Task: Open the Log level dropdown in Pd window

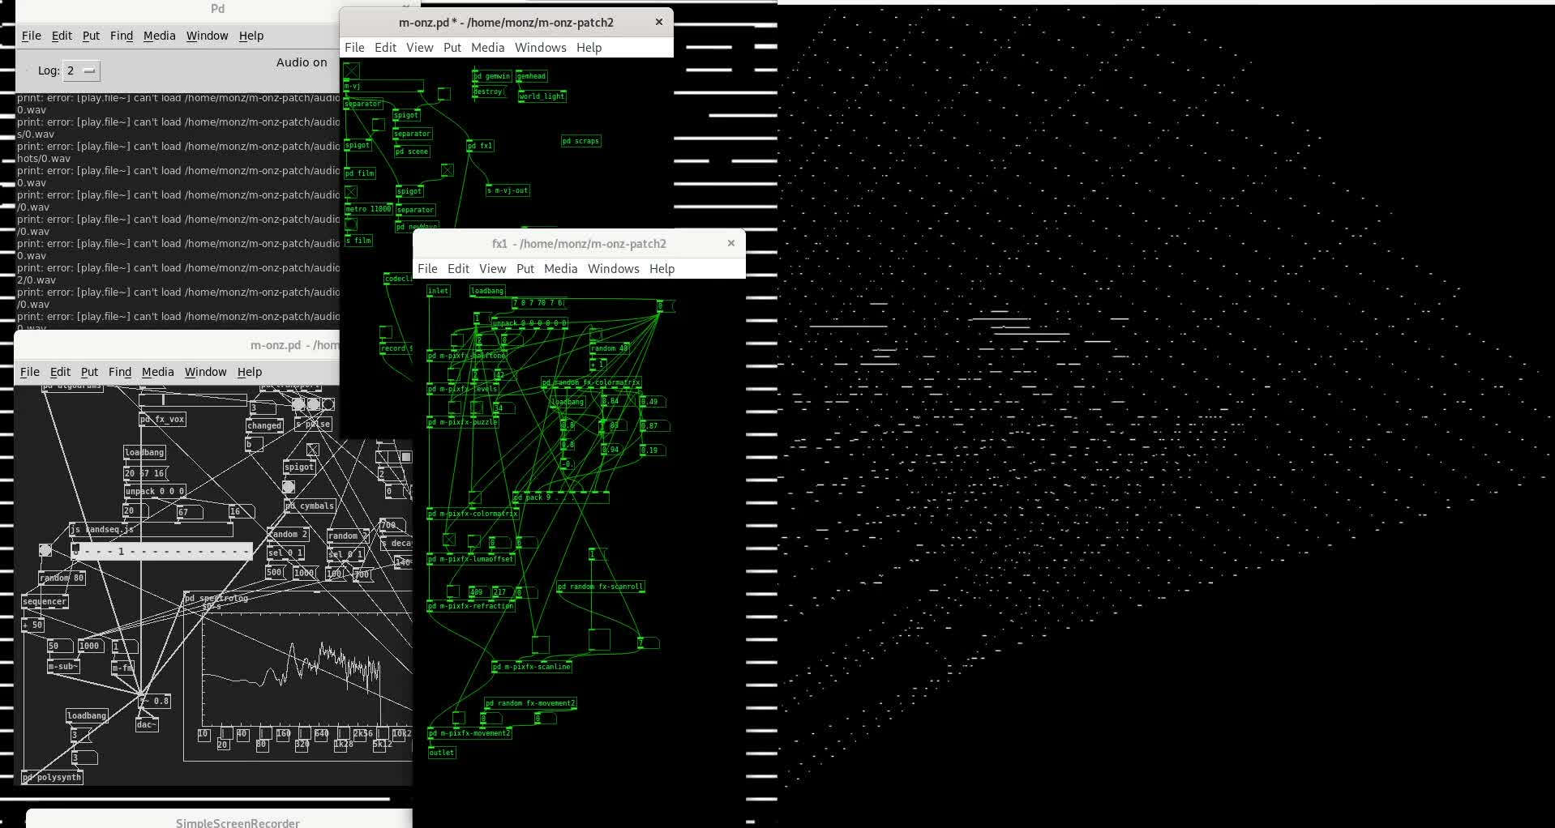Action: [80, 70]
